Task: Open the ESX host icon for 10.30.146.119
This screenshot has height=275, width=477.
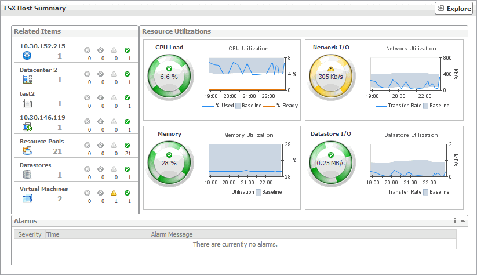Action: (27, 127)
